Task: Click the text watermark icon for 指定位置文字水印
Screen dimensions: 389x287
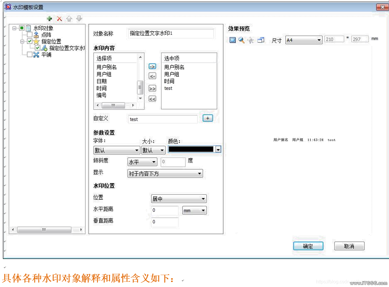Action: [44, 48]
